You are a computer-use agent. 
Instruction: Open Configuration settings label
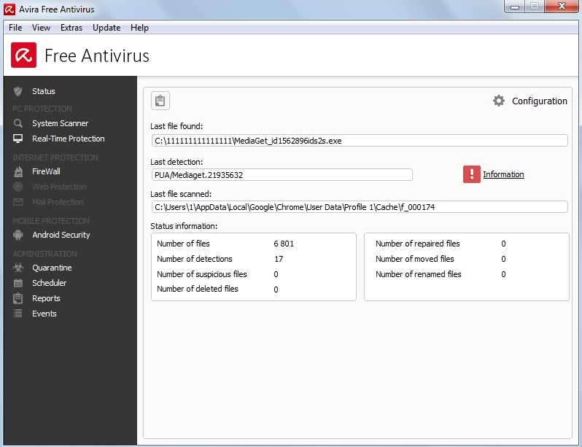[539, 101]
